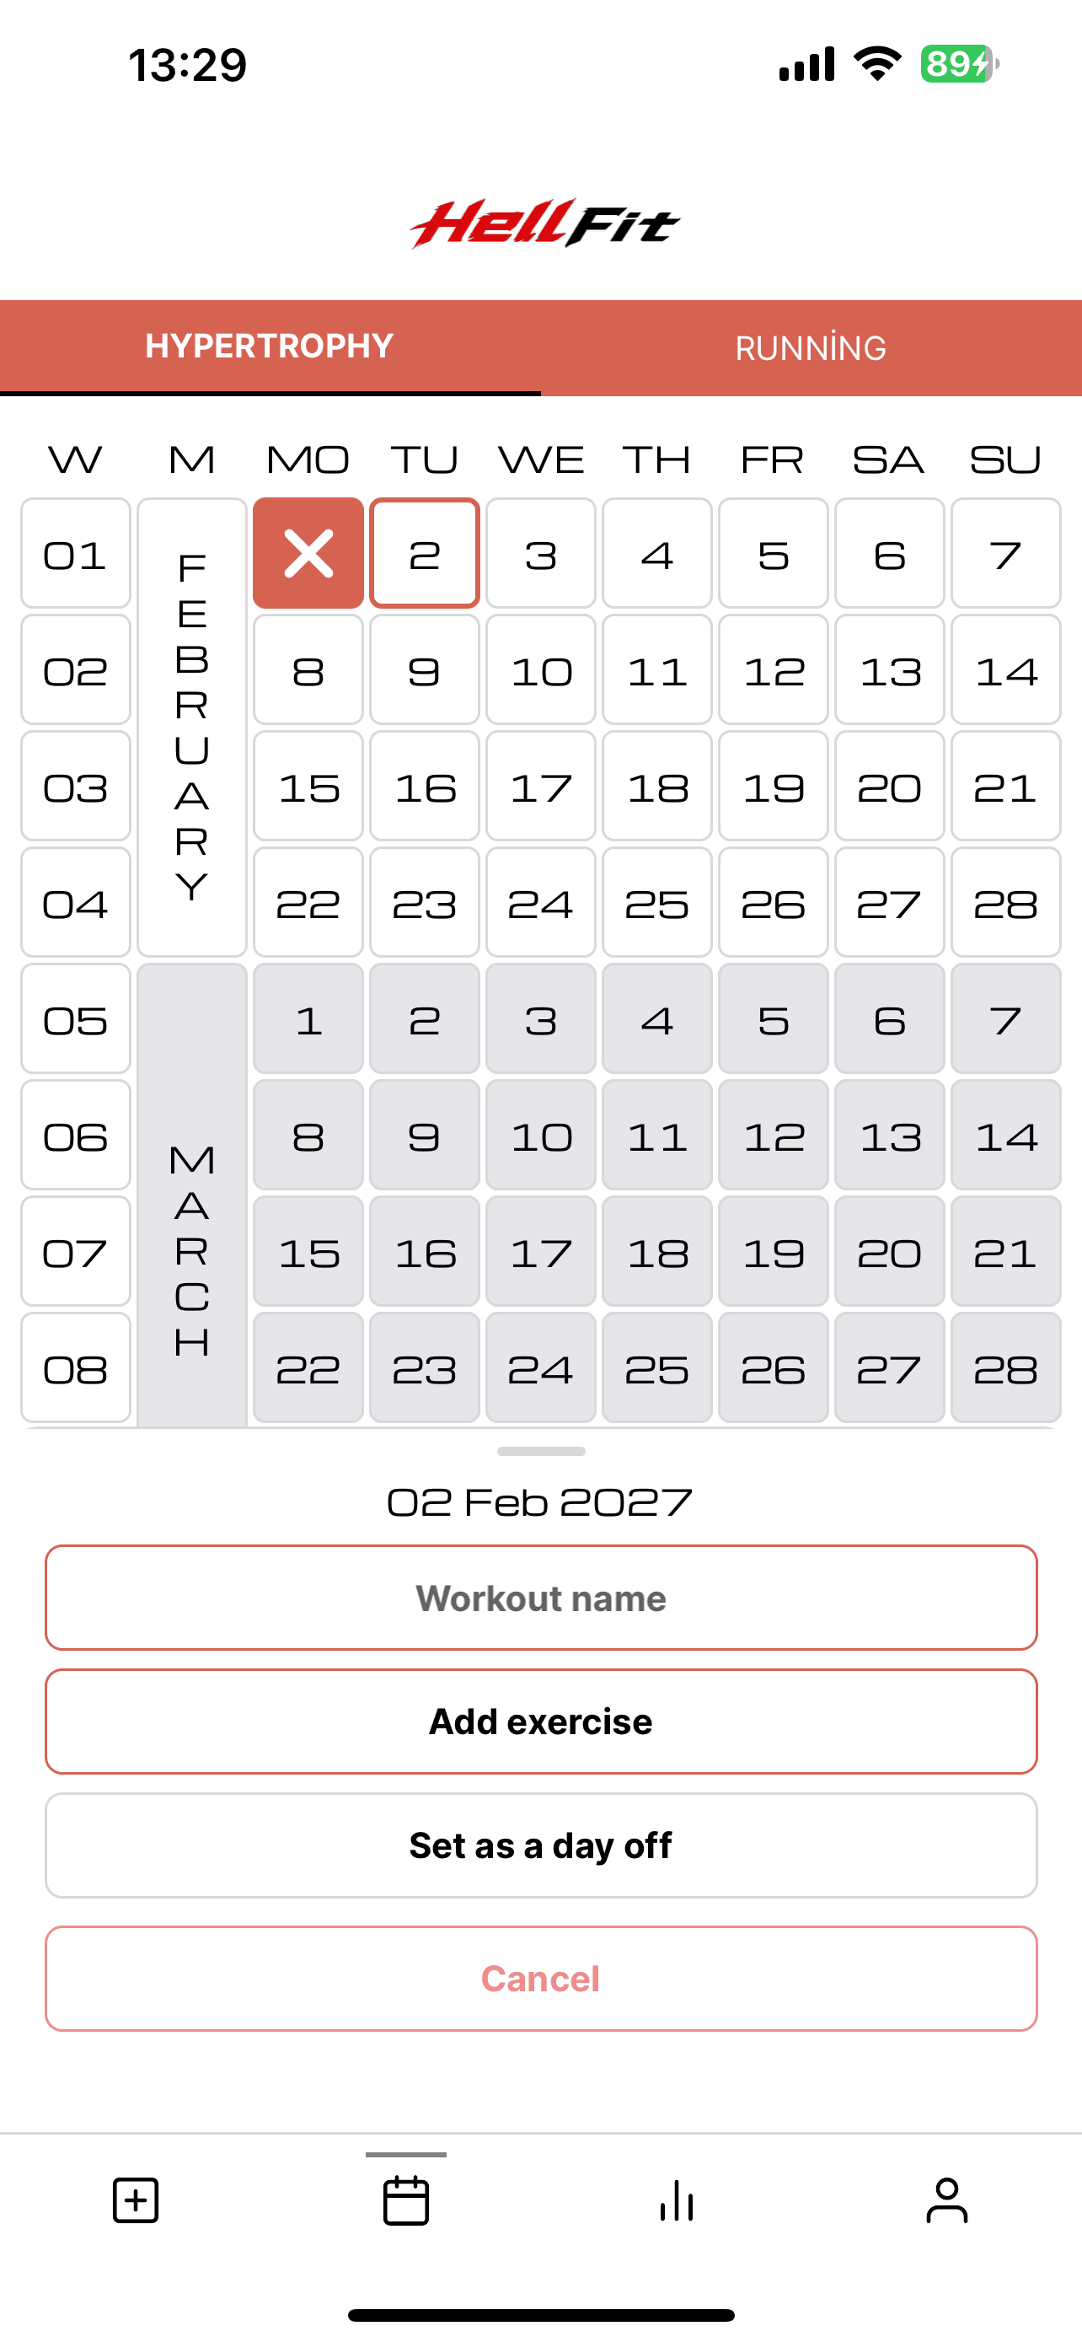1082x2342 pixels.
Task: Open the calendar tab icon
Action: pyautogui.click(x=406, y=2200)
